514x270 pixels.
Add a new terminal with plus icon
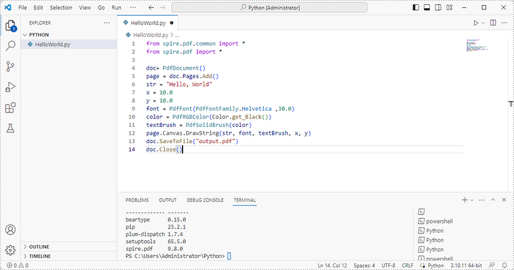[465, 200]
